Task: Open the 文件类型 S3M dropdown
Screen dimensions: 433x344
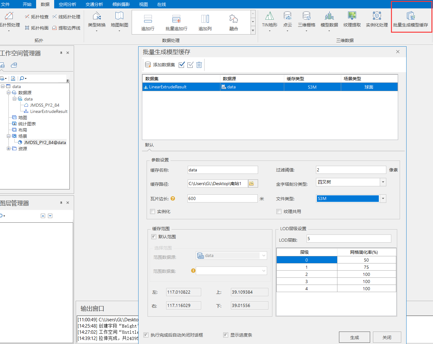Action: [x=383, y=198]
